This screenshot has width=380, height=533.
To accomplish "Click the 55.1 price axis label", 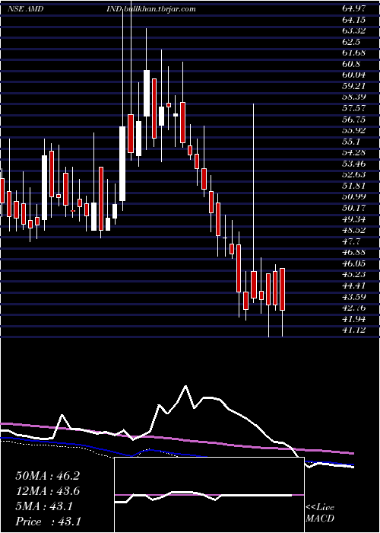I will click(351, 142).
